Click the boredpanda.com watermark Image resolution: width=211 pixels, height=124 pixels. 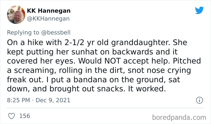(x=179, y=116)
